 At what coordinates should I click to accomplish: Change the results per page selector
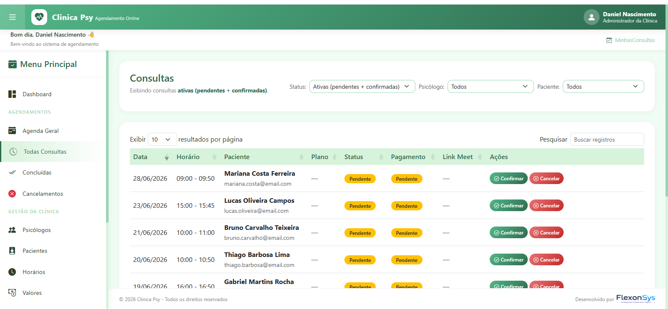click(162, 140)
